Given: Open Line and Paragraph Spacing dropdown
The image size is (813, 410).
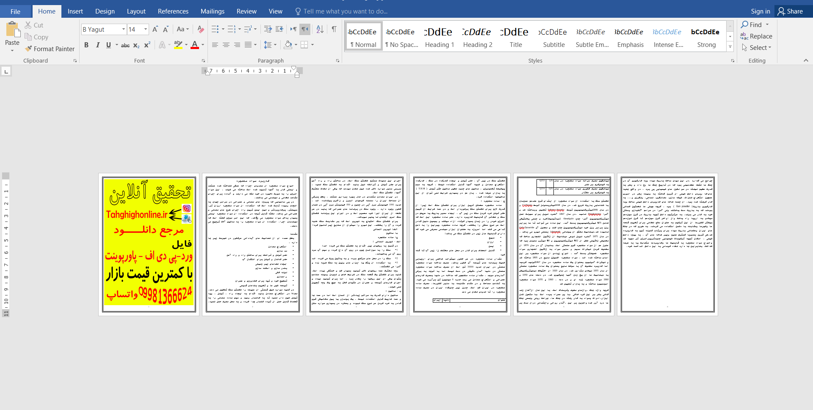Looking at the screenshot, I should (270, 45).
